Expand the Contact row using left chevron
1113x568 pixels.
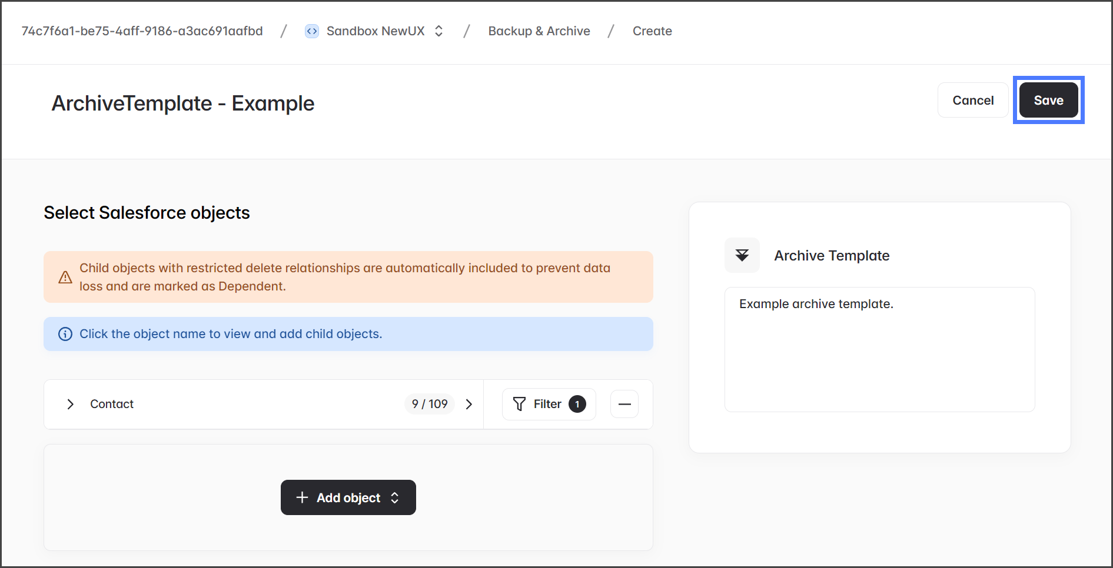(x=71, y=404)
